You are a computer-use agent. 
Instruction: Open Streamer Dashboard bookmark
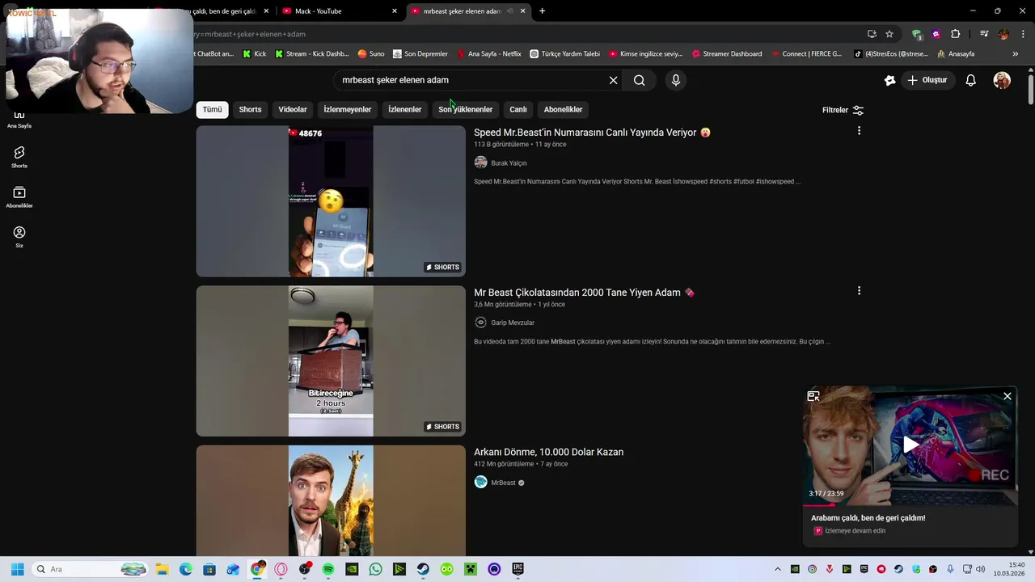726,54
